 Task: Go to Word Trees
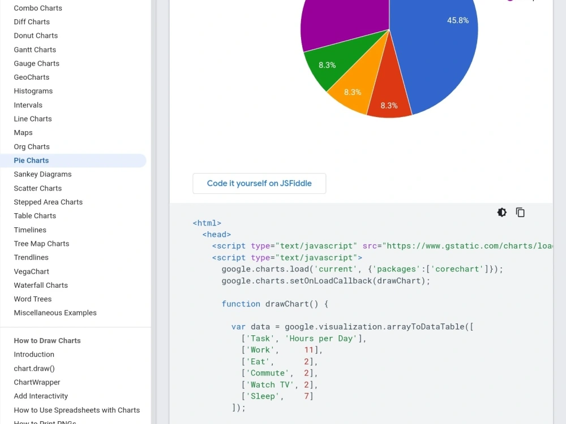pos(33,299)
